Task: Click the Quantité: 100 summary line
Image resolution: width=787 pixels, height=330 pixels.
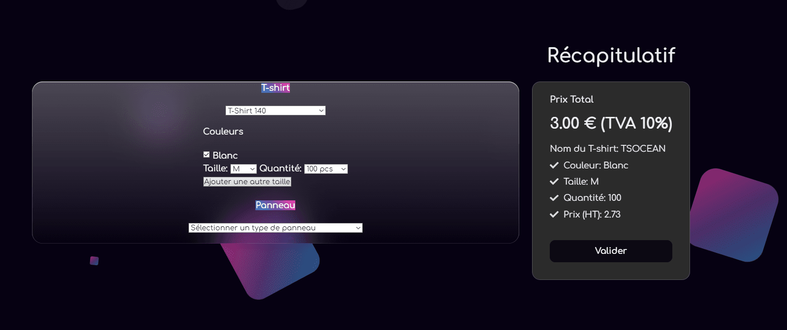Action: tap(592, 198)
